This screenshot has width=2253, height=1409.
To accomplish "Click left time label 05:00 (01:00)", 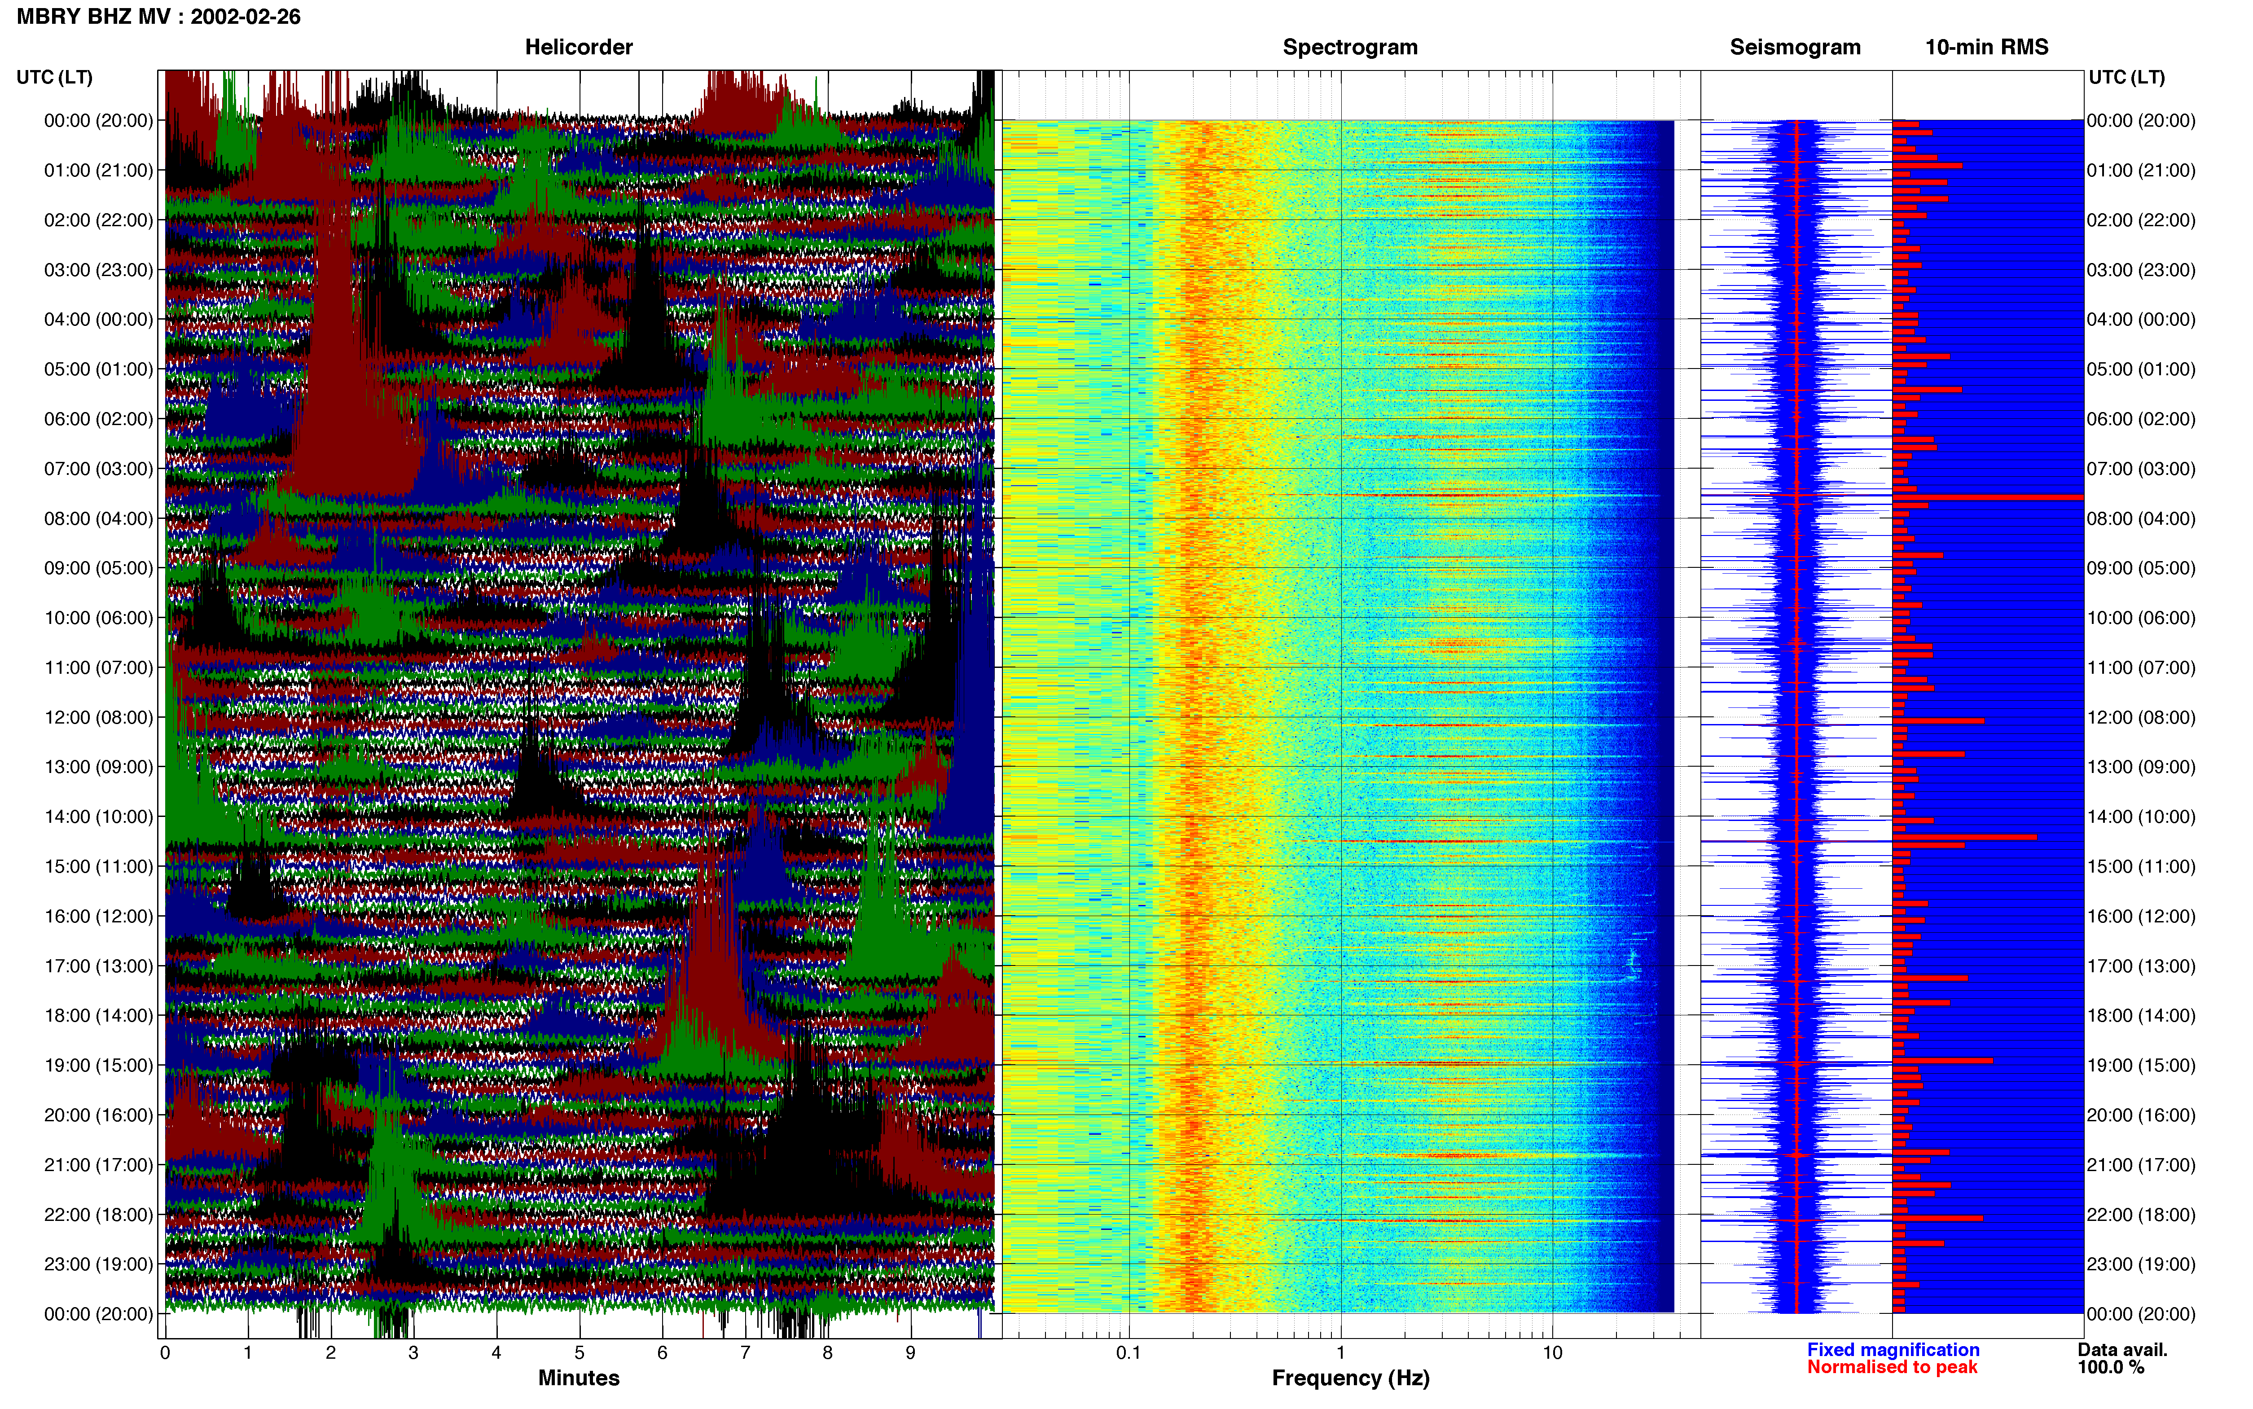I will pos(99,369).
